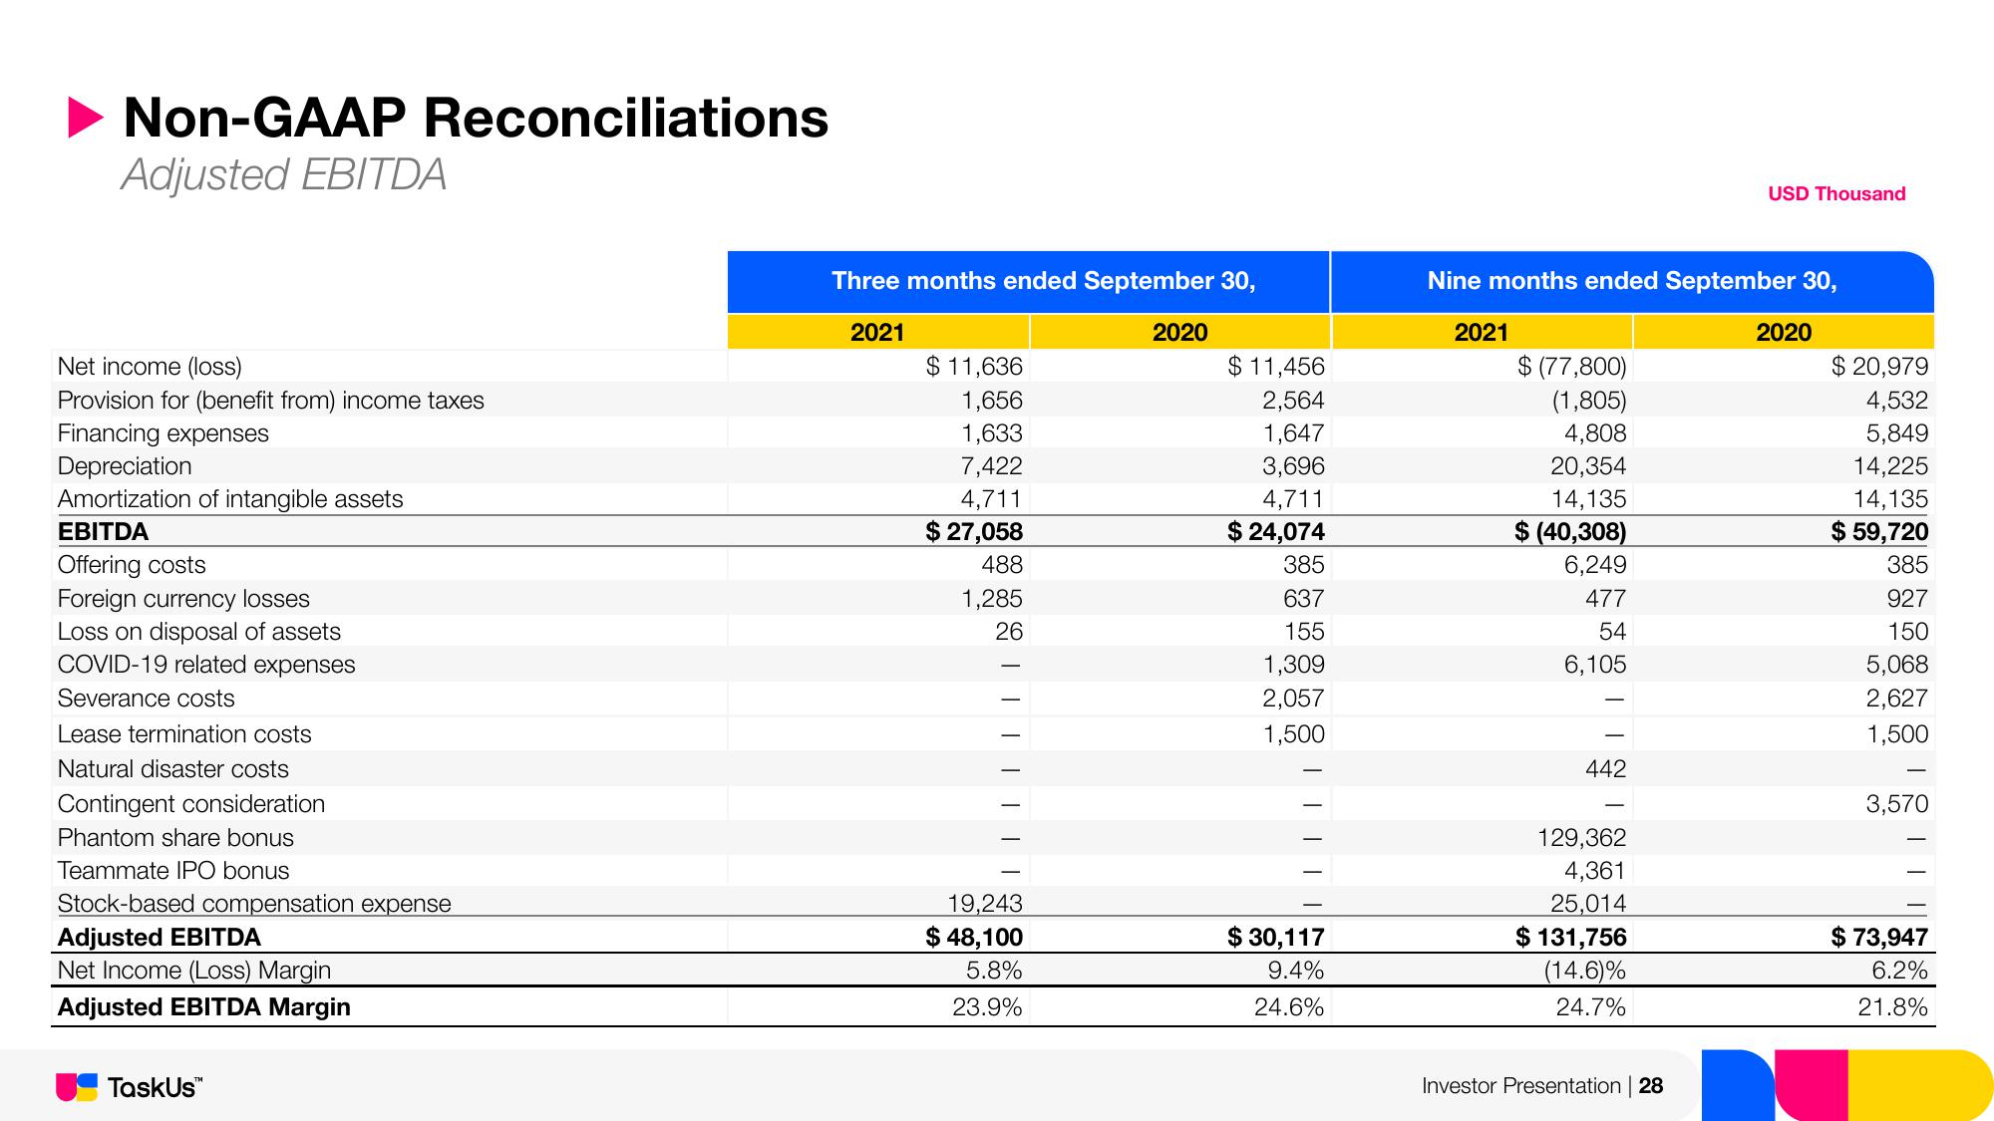Screen dimensions: 1994x1121
Task: Click Adjusted EBITDA value '$ 30,117'
Action: click(x=1276, y=938)
